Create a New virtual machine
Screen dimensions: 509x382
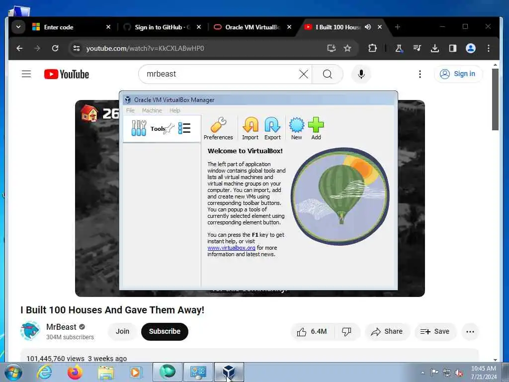[x=296, y=129]
